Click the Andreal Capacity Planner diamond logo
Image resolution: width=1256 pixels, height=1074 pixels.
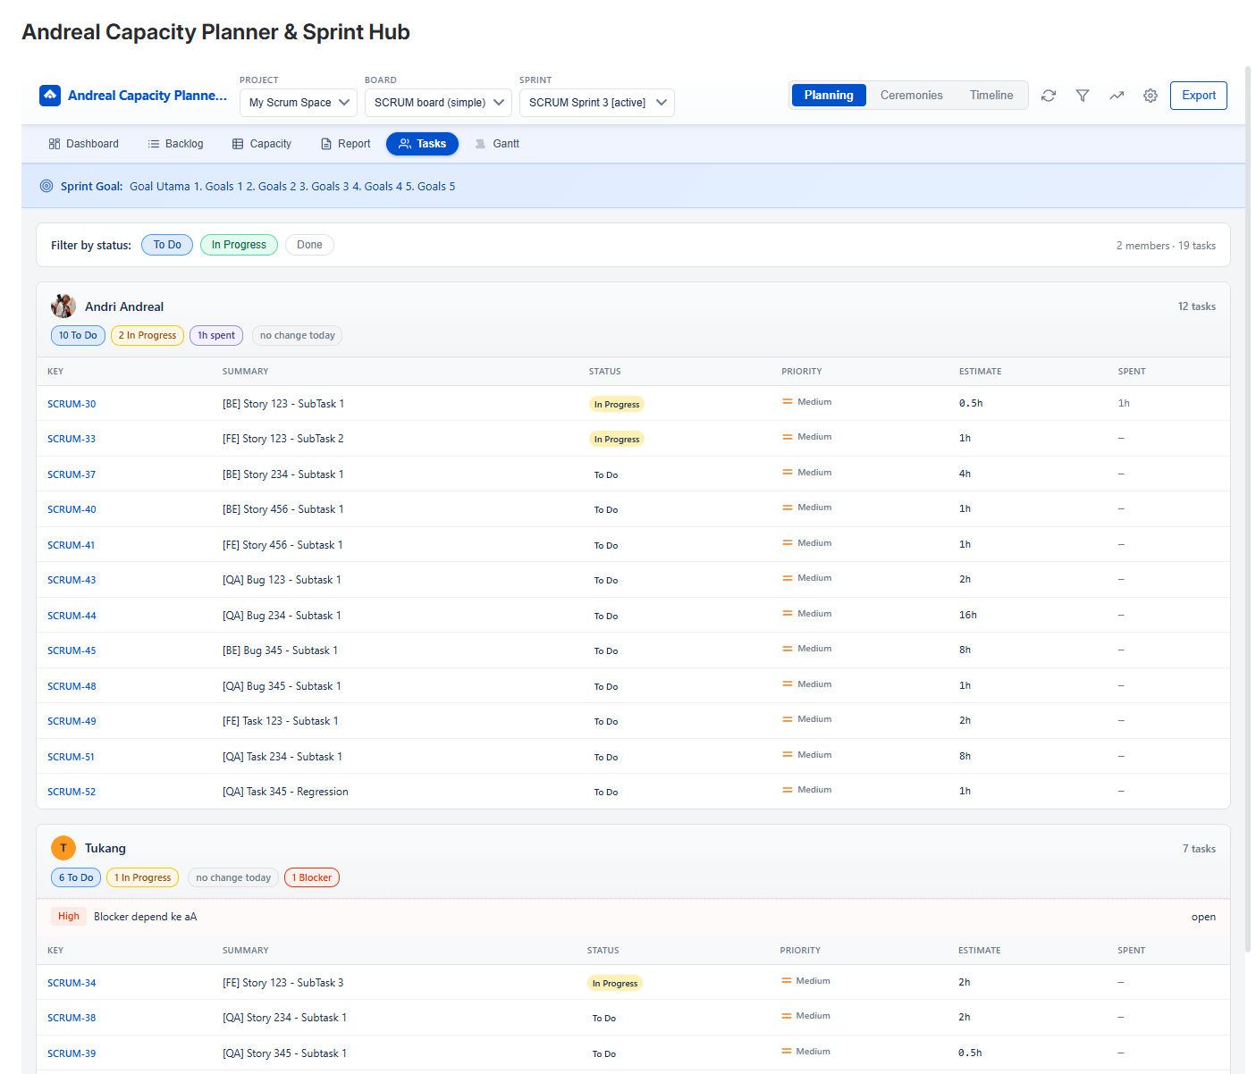(x=50, y=95)
